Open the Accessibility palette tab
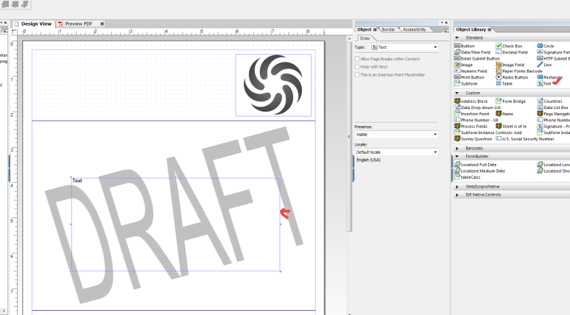The height and width of the screenshot is (315, 570). pyautogui.click(x=414, y=30)
